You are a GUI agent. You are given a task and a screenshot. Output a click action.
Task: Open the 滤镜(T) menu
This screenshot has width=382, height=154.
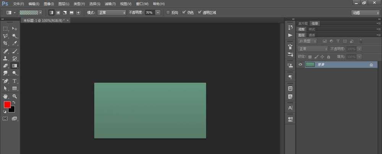110,3
